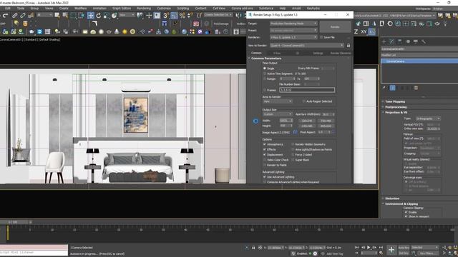
Task: Click the Z axis constraint button
Action: [356, 31]
